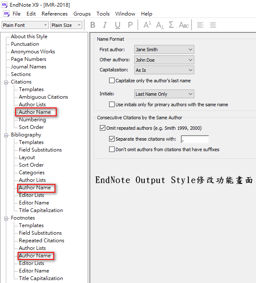Click the citation separator text field

coord(195,139)
